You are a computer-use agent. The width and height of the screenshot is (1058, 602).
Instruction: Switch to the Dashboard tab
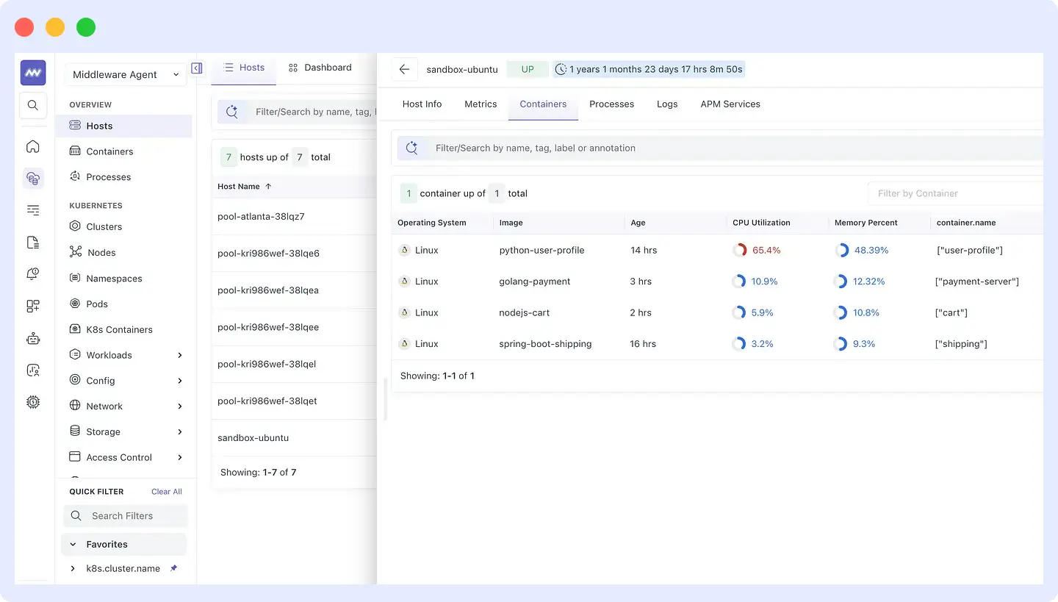pyautogui.click(x=320, y=68)
